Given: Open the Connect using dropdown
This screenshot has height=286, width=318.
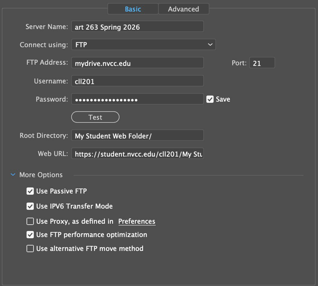Looking at the screenshot, I should coord(143,45).
